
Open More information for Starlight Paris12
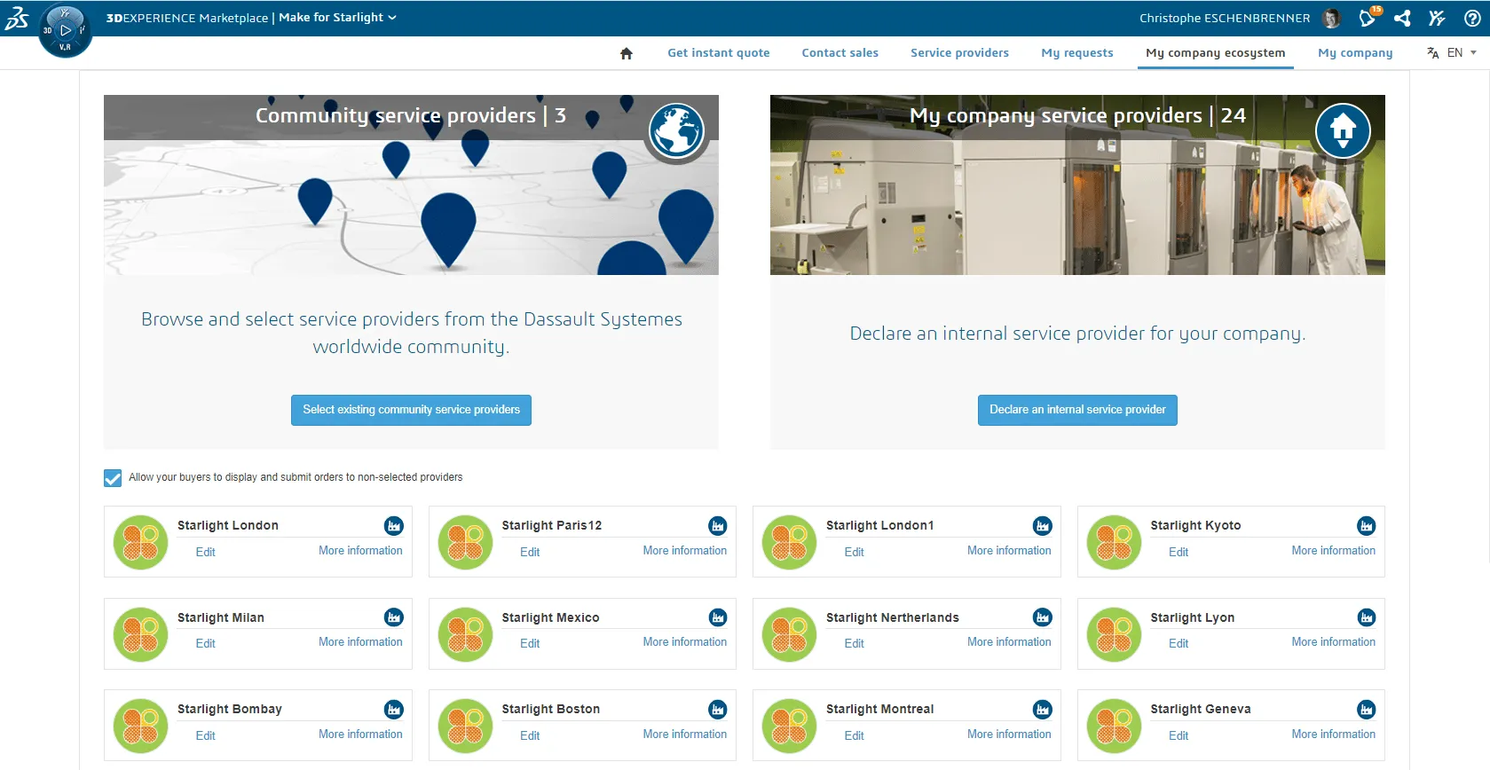point(685,551)
